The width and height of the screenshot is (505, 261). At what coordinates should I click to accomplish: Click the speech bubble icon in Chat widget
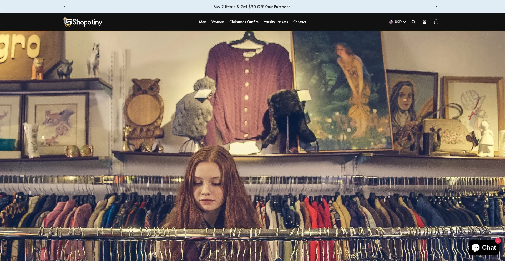coord(476,248)
